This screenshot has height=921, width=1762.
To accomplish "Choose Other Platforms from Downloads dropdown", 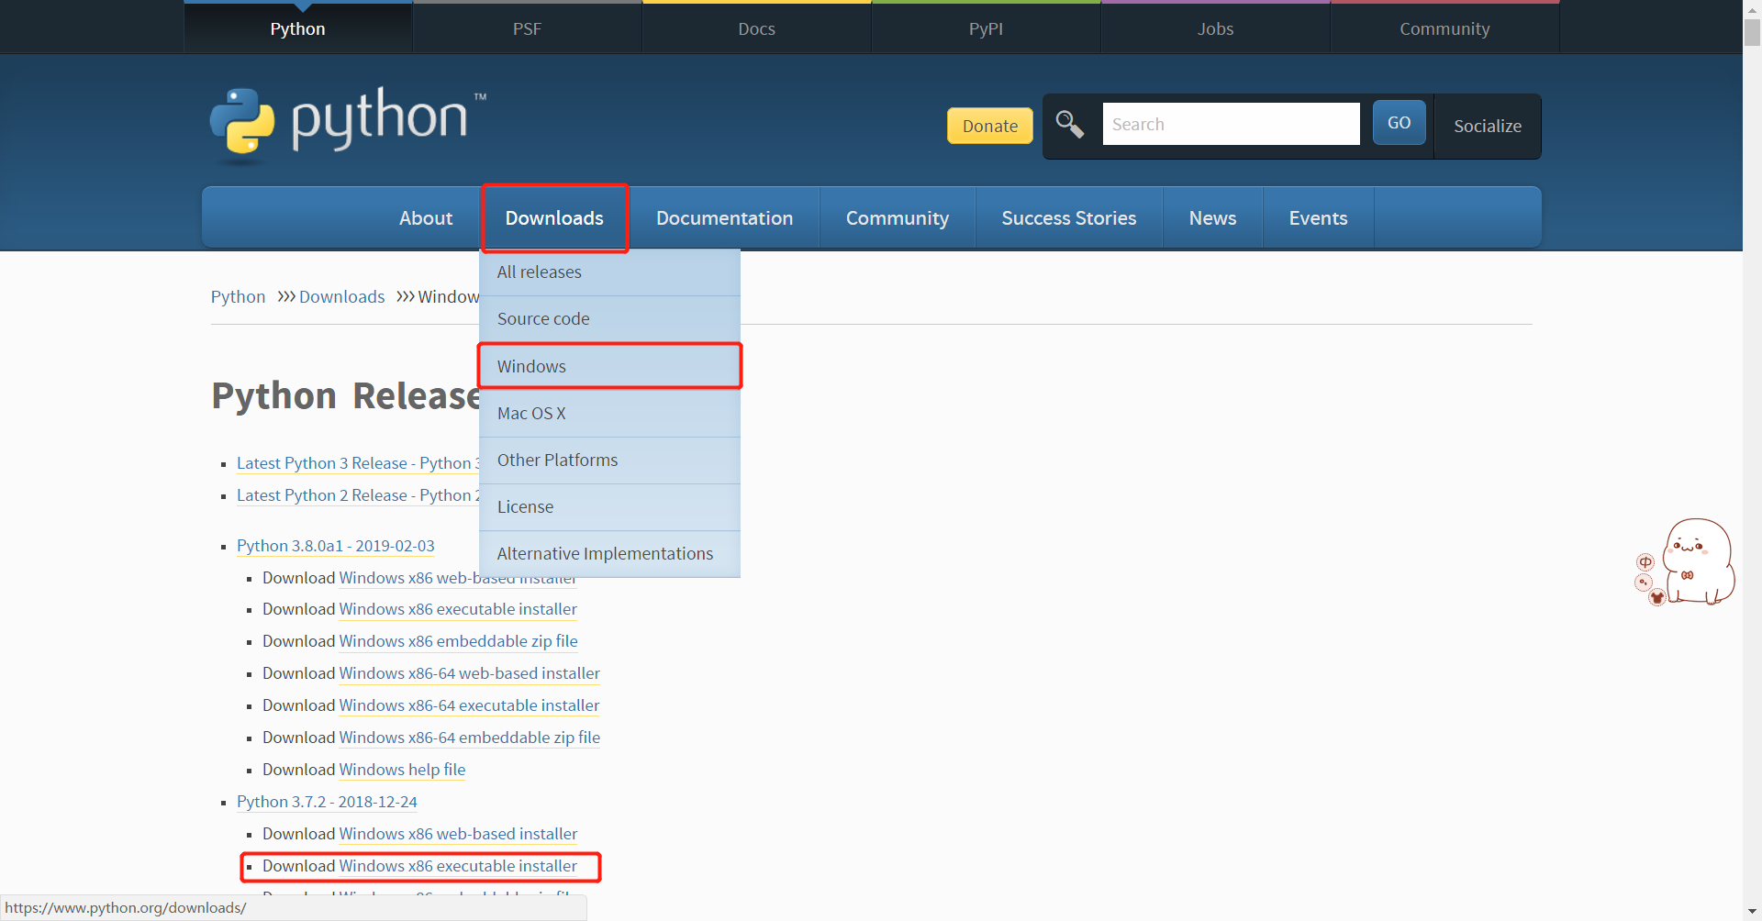I will [609, 460].
